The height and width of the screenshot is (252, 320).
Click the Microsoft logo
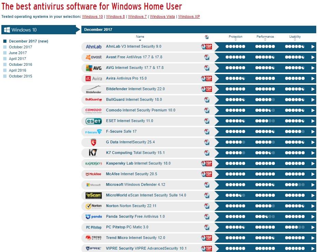[93, 185]
